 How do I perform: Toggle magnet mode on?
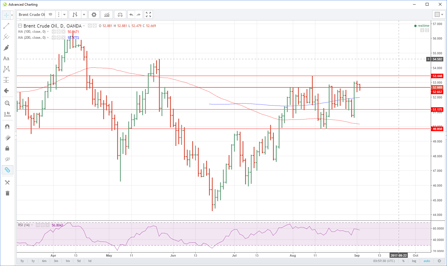[x=7, y=127]
